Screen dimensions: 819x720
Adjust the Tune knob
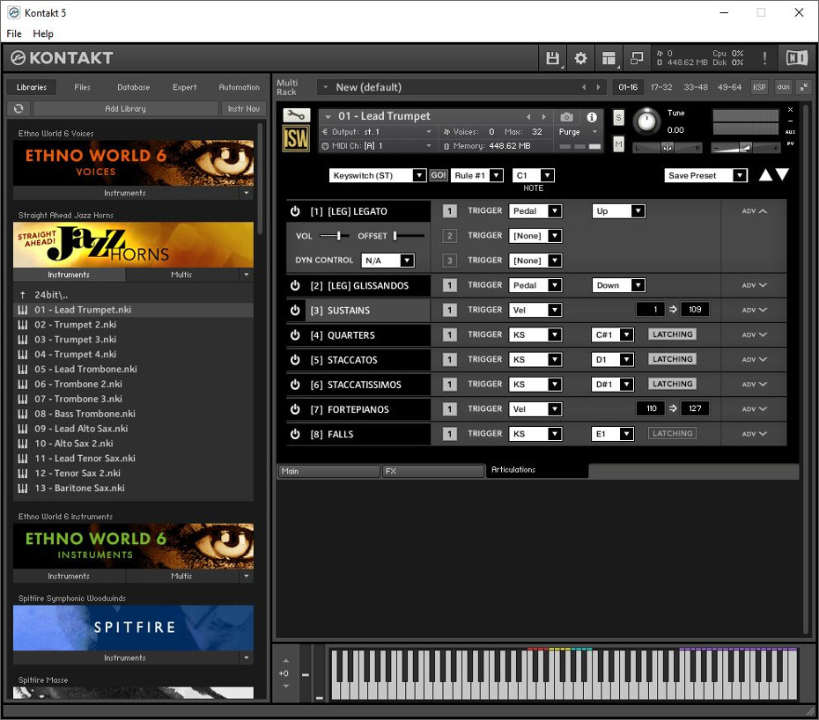(x=646, y=121)
